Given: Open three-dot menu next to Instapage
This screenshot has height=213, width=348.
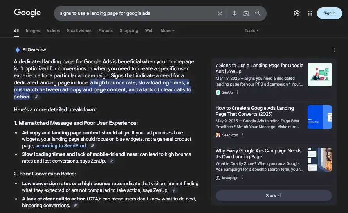Looking at the screenshot, I should point(243,177).
